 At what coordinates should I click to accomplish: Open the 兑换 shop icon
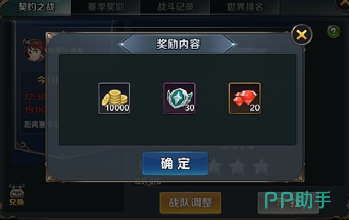pos(16,195)
